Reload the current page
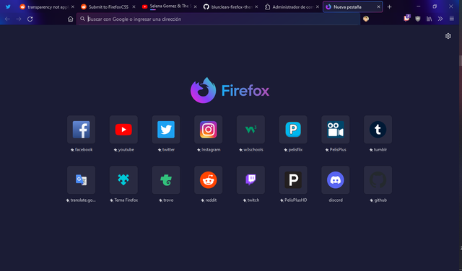This screenshot has height=271, width=462. [x=30, y=19]
